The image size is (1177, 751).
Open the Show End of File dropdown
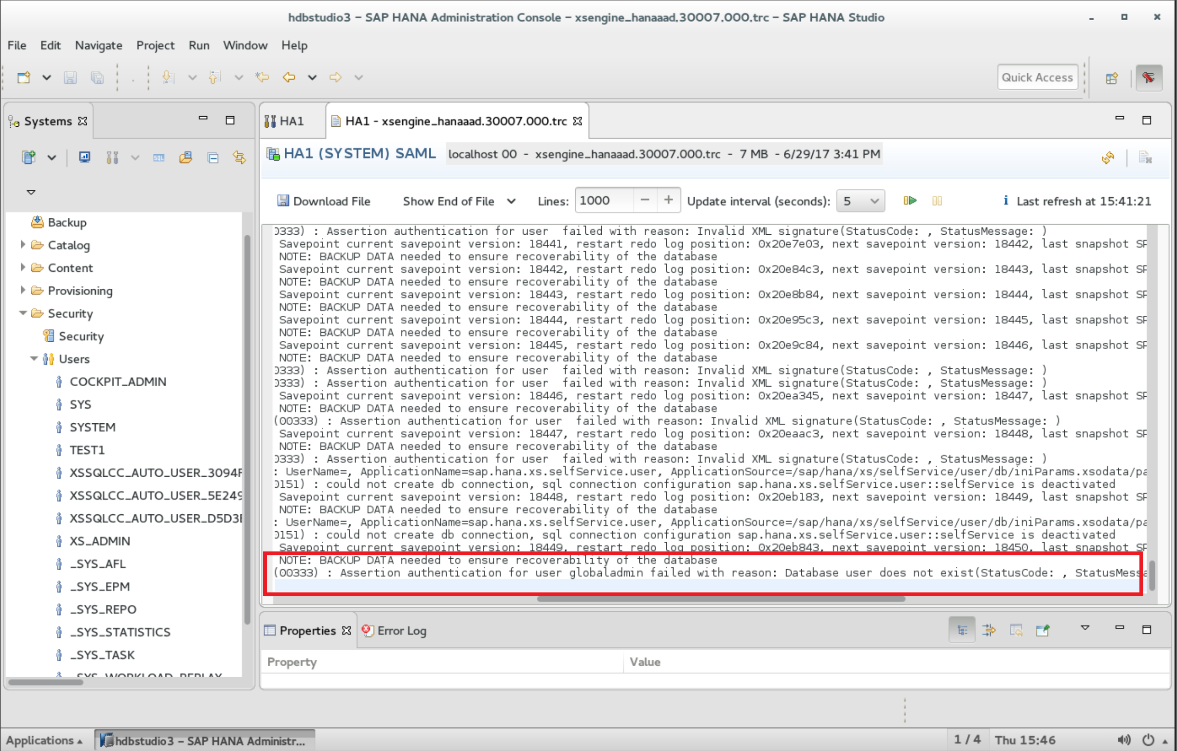pyautogui.click(x=511, y=201)
